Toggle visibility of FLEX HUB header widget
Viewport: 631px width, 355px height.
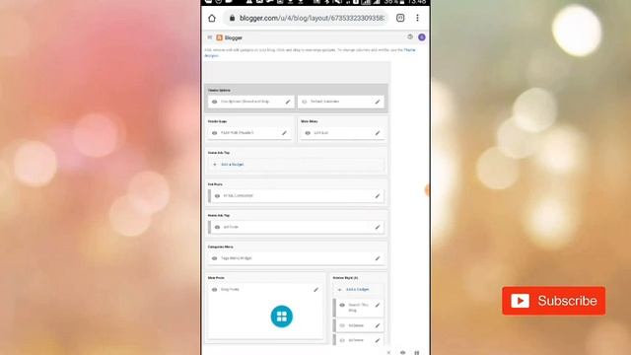coord(215,133)
